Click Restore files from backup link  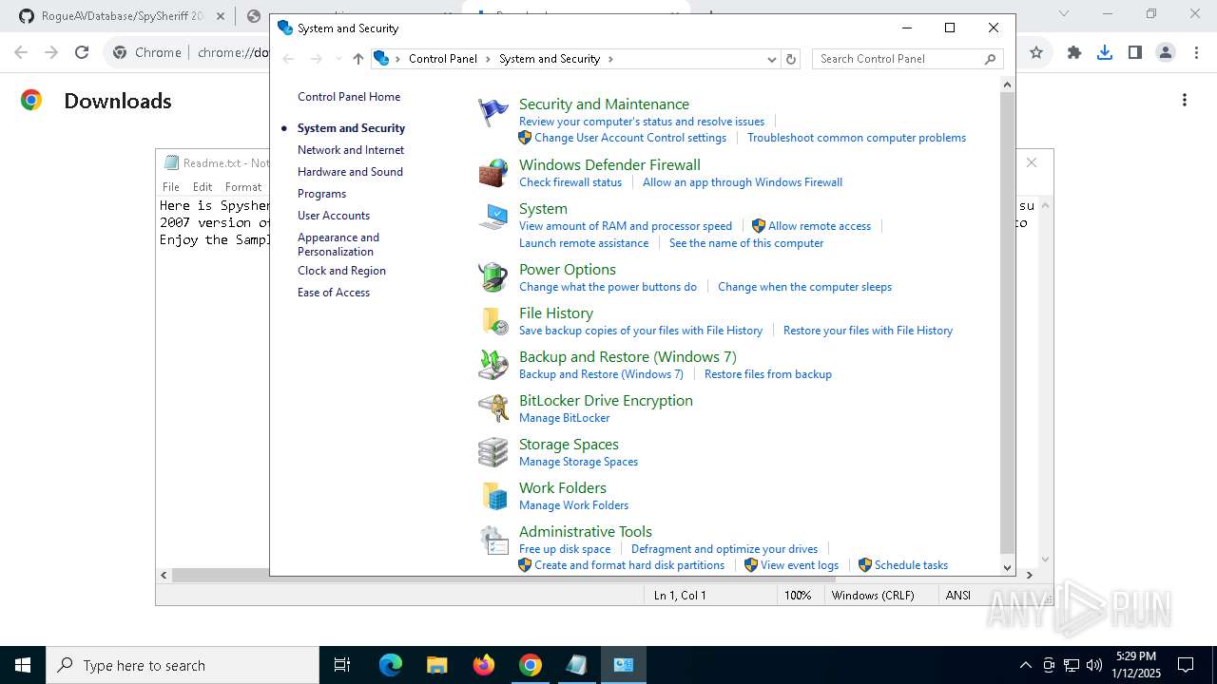pos(768,374)
